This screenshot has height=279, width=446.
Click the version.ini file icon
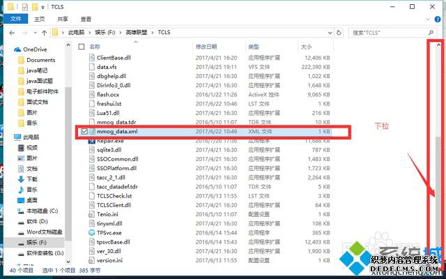point(91,260)
